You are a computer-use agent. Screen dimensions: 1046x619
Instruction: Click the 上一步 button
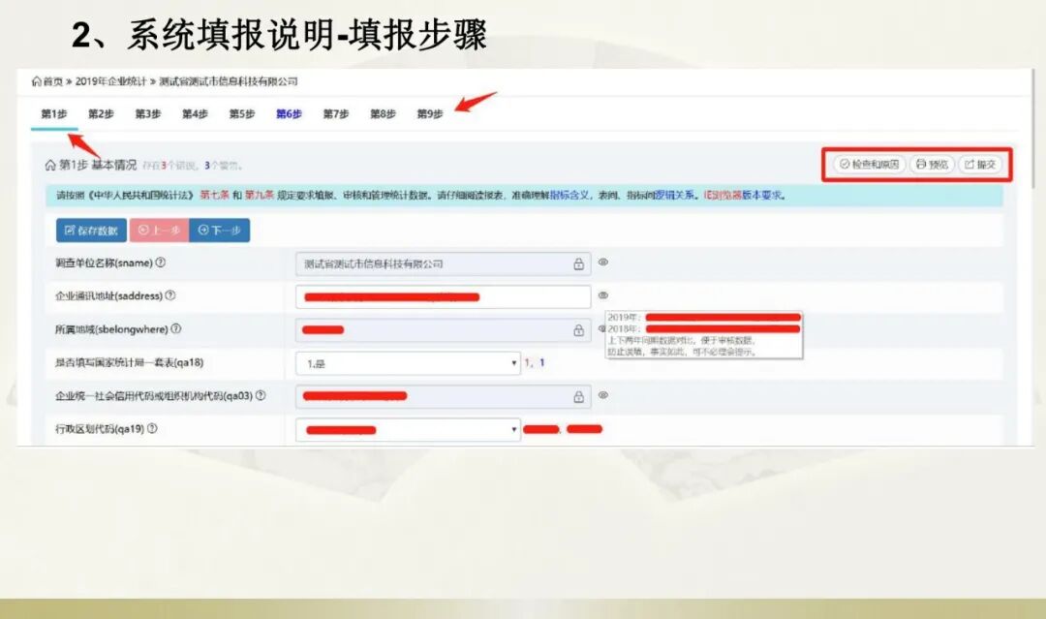[159, 231]
